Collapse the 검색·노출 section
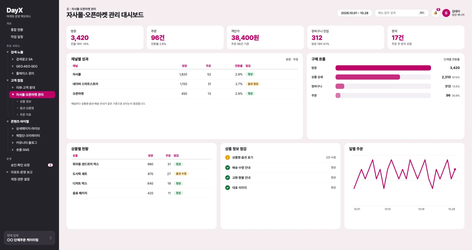This screenshot has width=472, height=250. click(8, 52)
